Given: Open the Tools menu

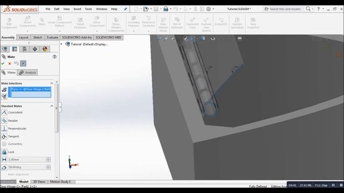Looking at the screenshot, I should tap(88, 9).
